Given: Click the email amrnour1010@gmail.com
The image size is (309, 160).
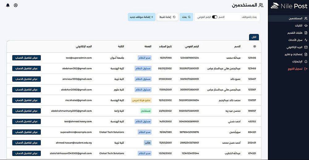Looking at the screenshot, I should point(76,79).
